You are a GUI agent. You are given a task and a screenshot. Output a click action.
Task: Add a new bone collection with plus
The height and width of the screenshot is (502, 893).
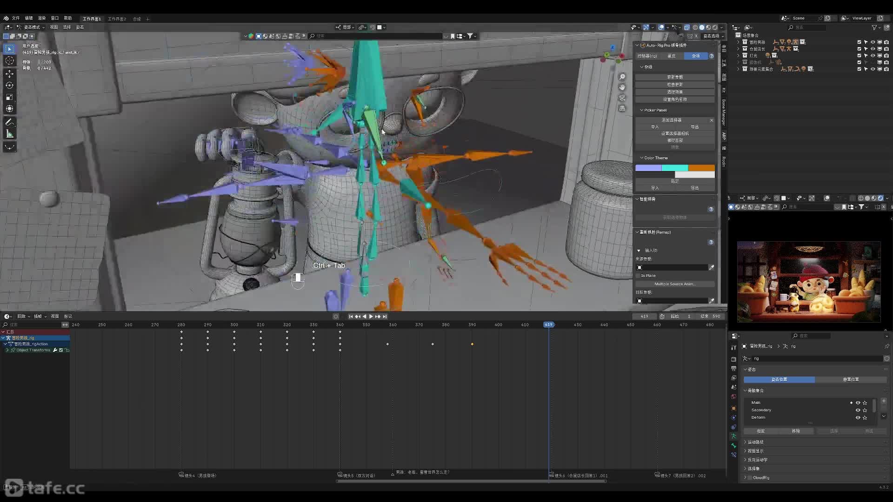(x=884, y=401)
